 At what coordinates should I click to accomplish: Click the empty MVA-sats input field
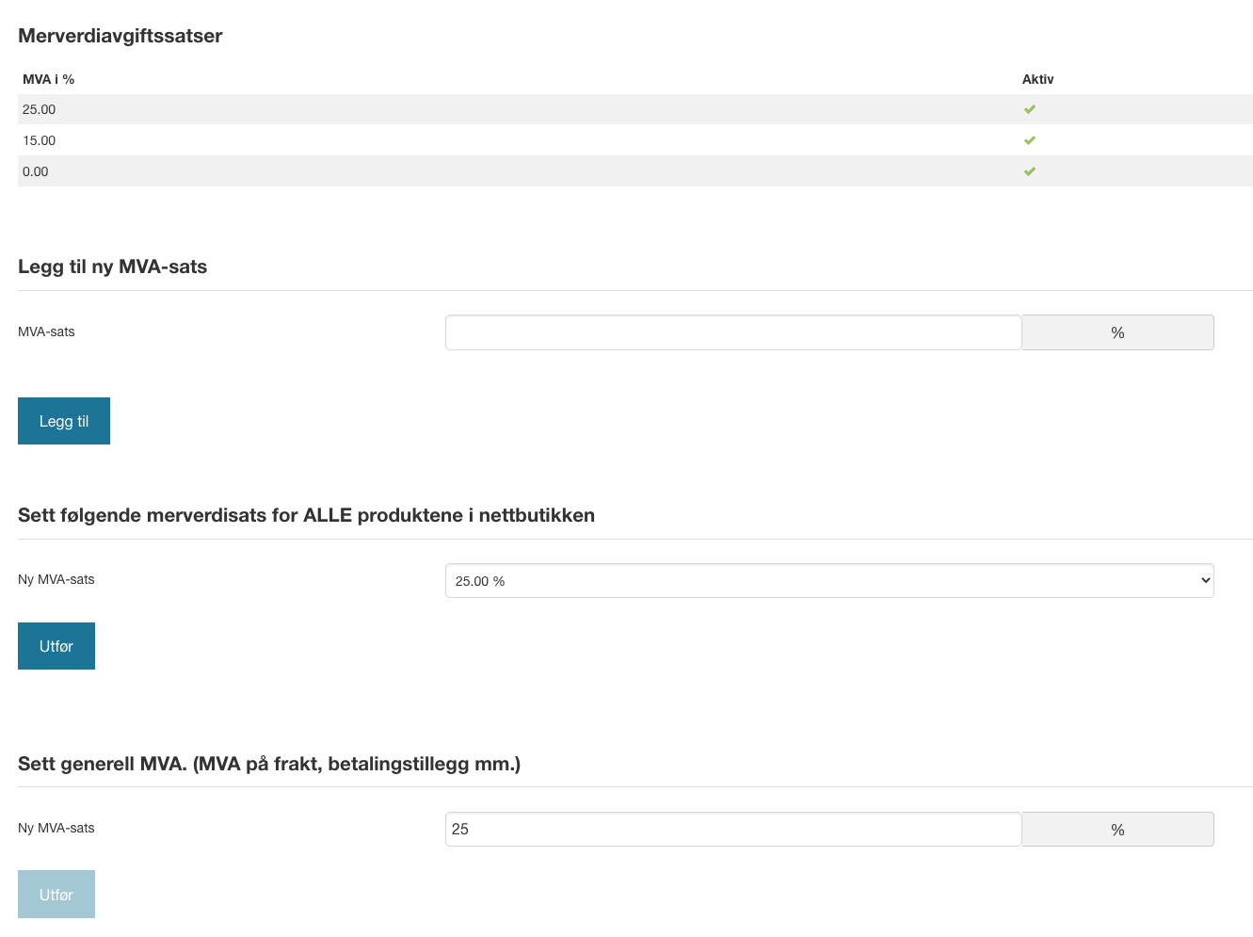point(733,332)
